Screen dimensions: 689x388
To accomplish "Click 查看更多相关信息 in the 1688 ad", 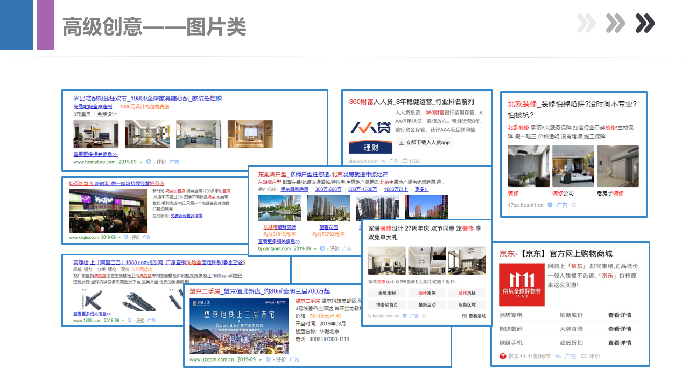I will [x=92, y=314].
